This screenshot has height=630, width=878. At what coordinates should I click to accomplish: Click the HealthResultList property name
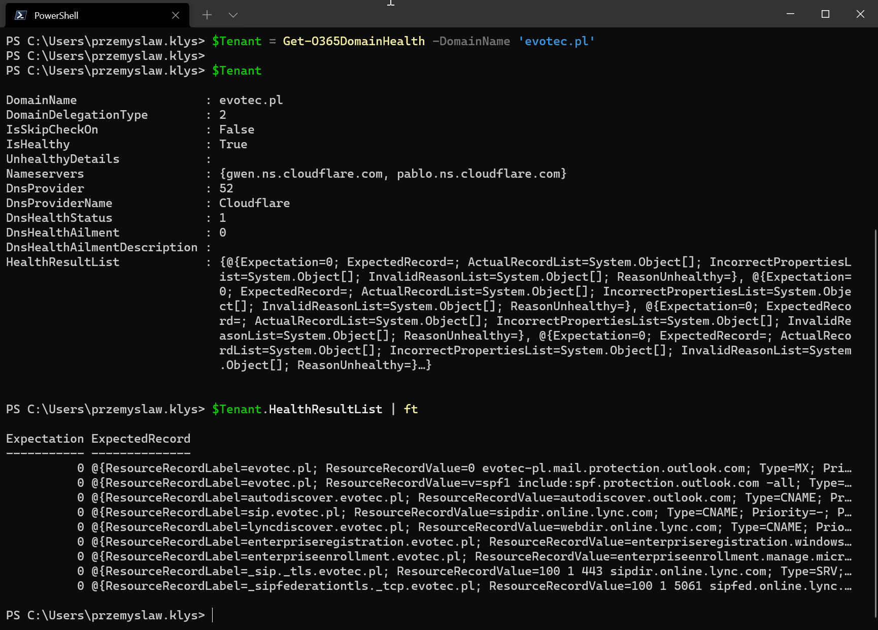62,261
